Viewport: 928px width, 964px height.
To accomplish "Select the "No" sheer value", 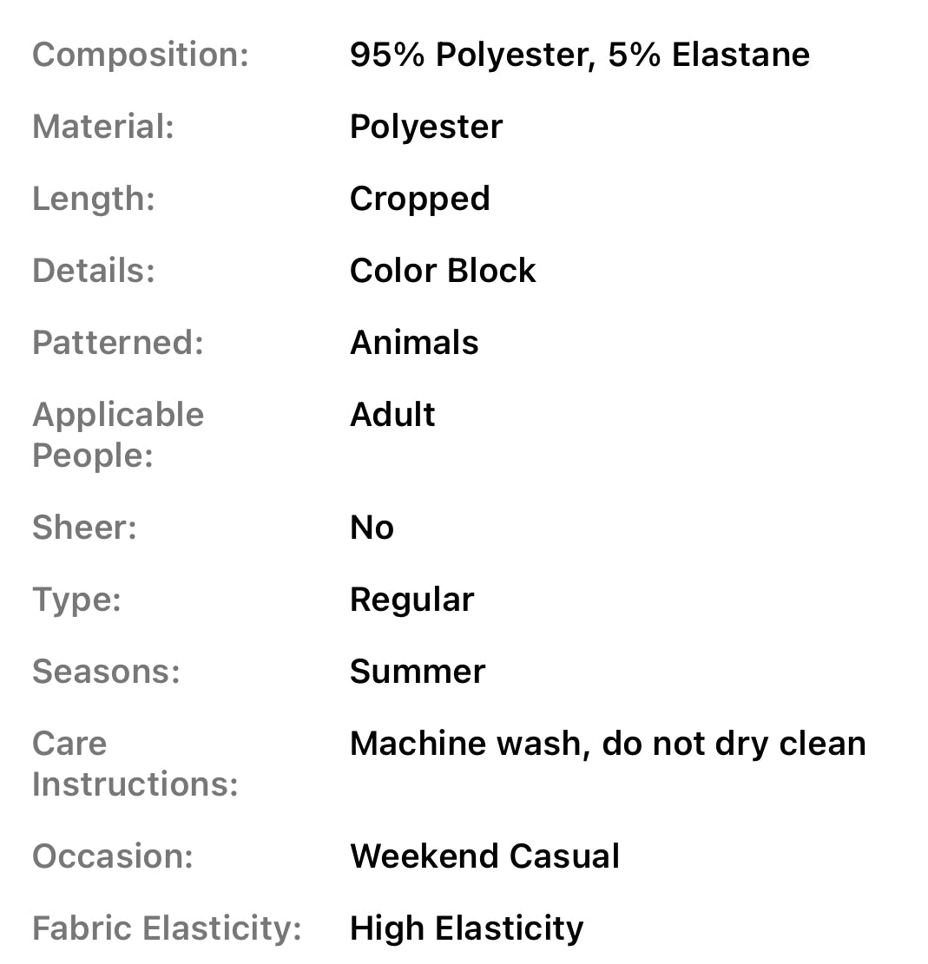I will coord(372,528).
